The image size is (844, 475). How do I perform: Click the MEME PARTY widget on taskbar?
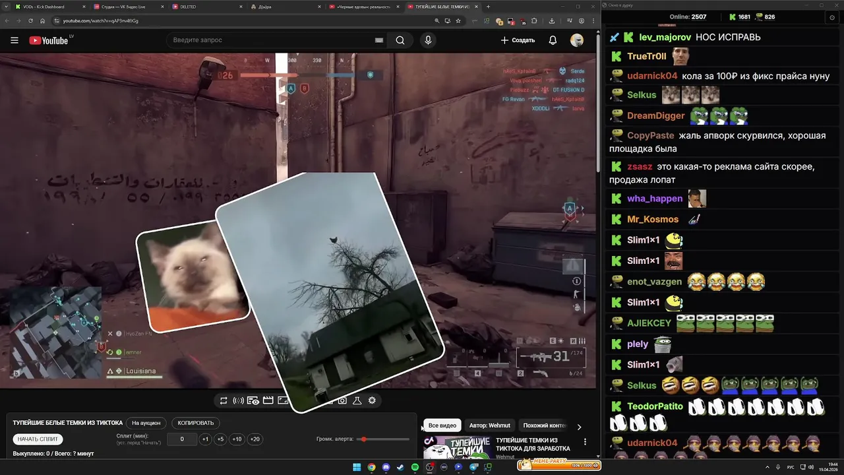point(559,465)
